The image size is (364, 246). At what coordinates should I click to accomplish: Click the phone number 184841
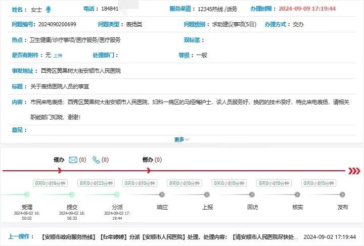(x=110, y=9)
